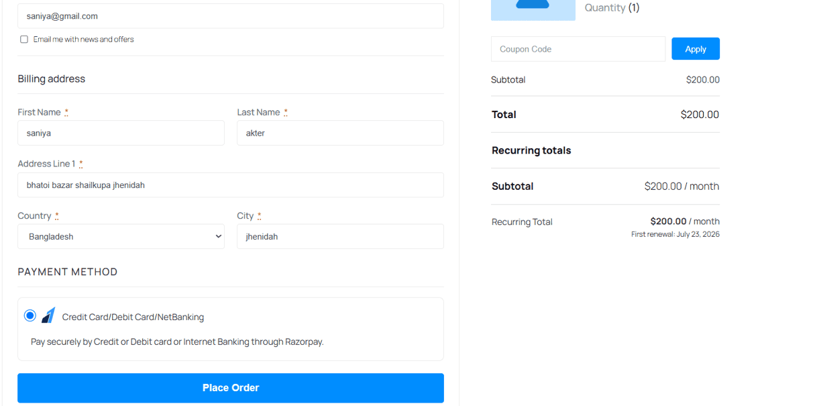Click the Email me with news and offers label
Viewport: 813px width, 406px height.
point(83,40)
